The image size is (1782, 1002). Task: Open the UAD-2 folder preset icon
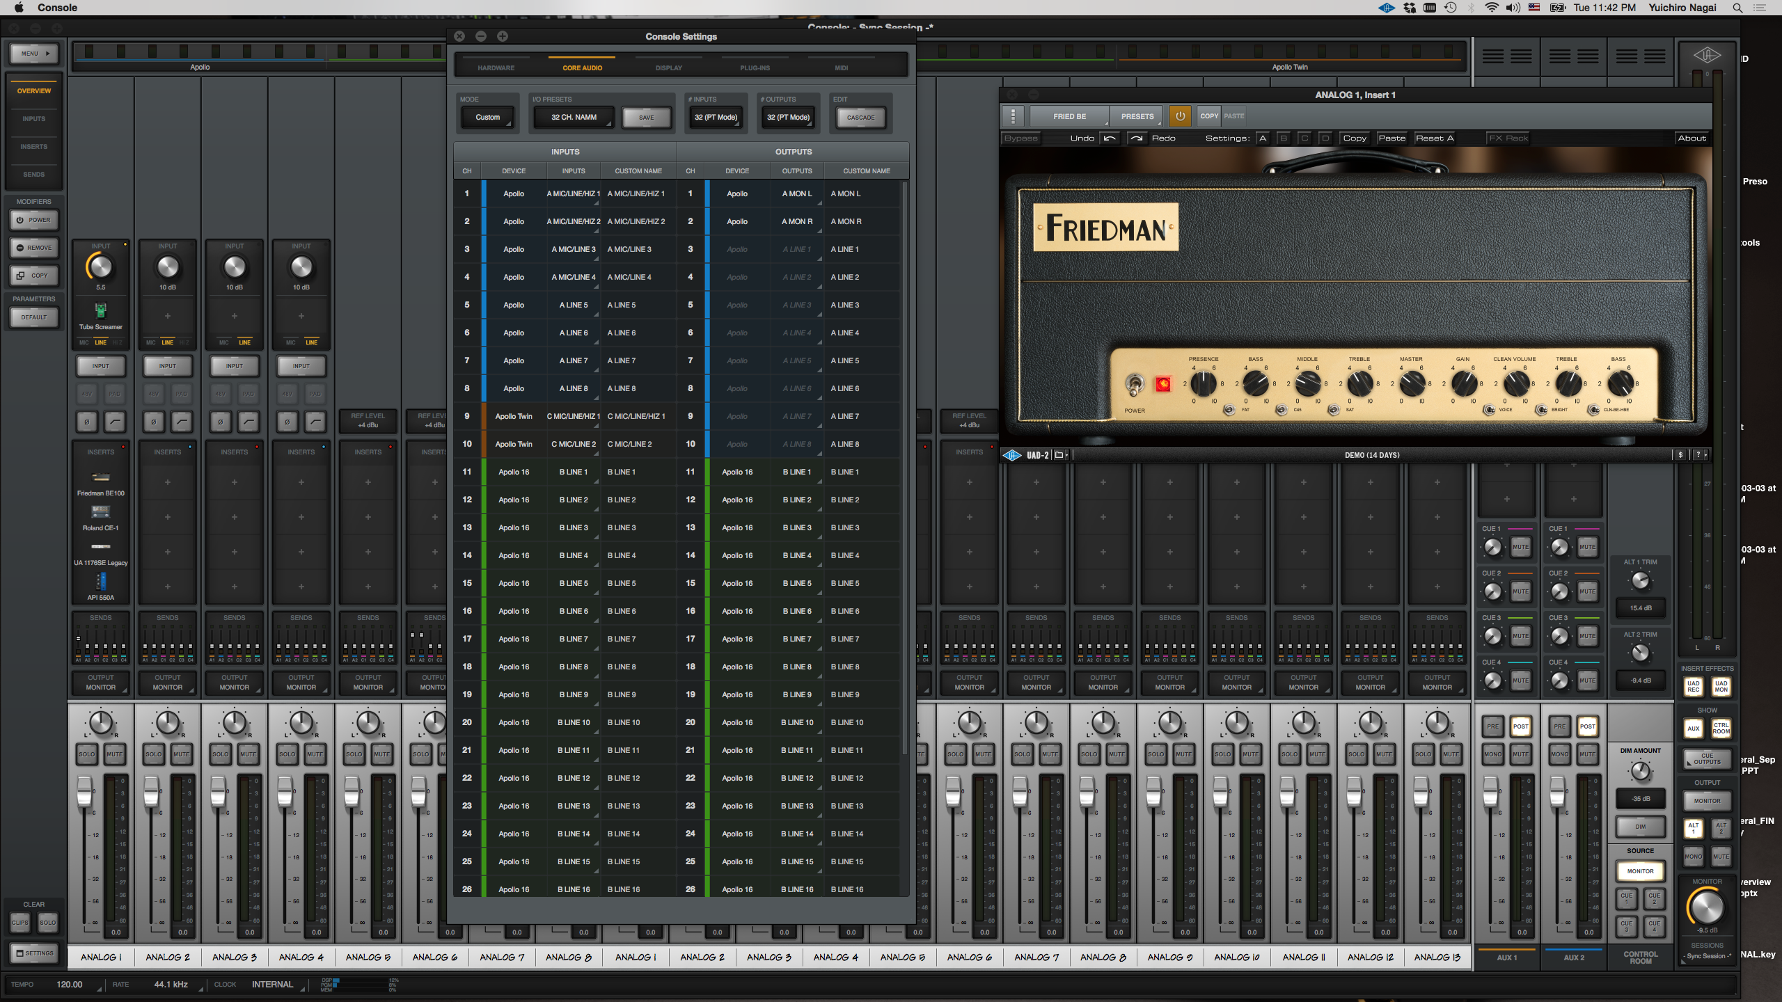tap(1060, 455)
